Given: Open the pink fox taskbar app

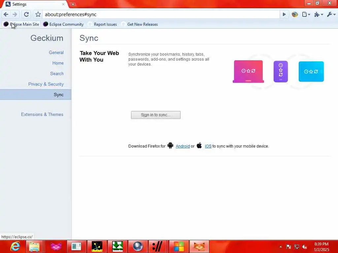Looking at the screenshot, I should click(x=56, y=246).
